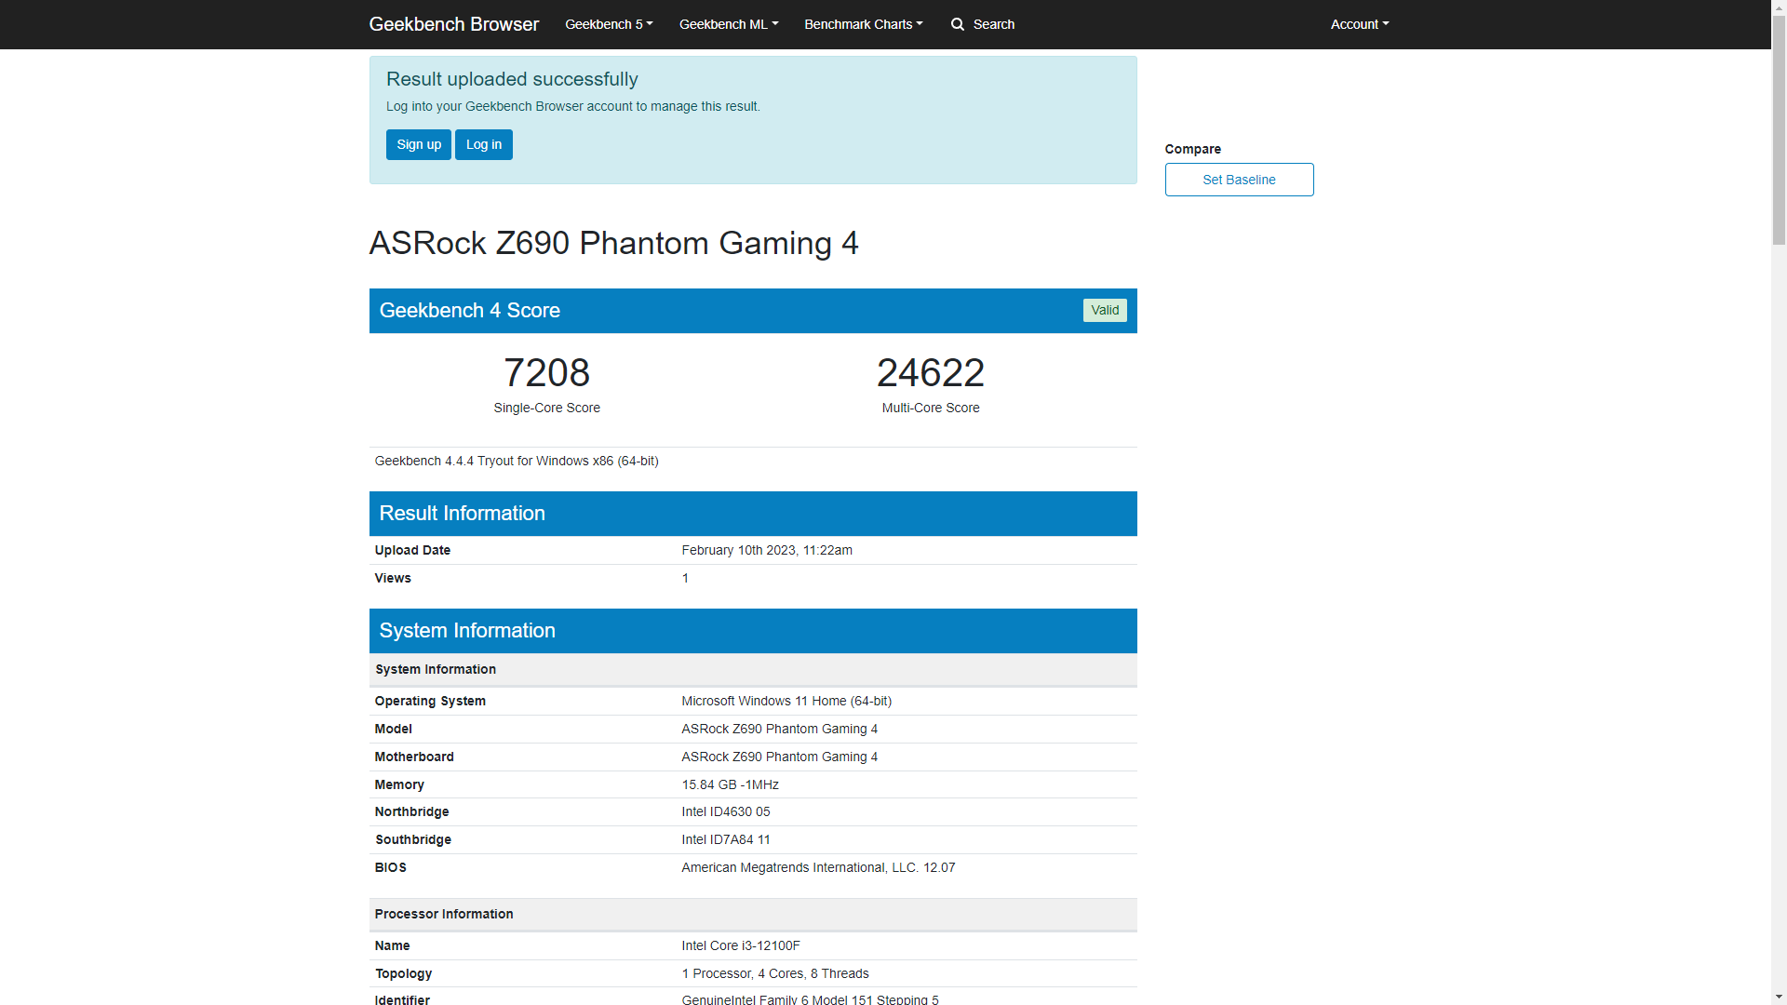Click the Upload Date row label
The image size is (1787, 1005).
click(x=412, y=550)
